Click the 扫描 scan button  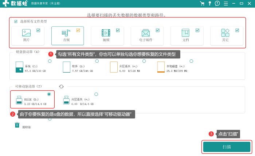[227, 147]
